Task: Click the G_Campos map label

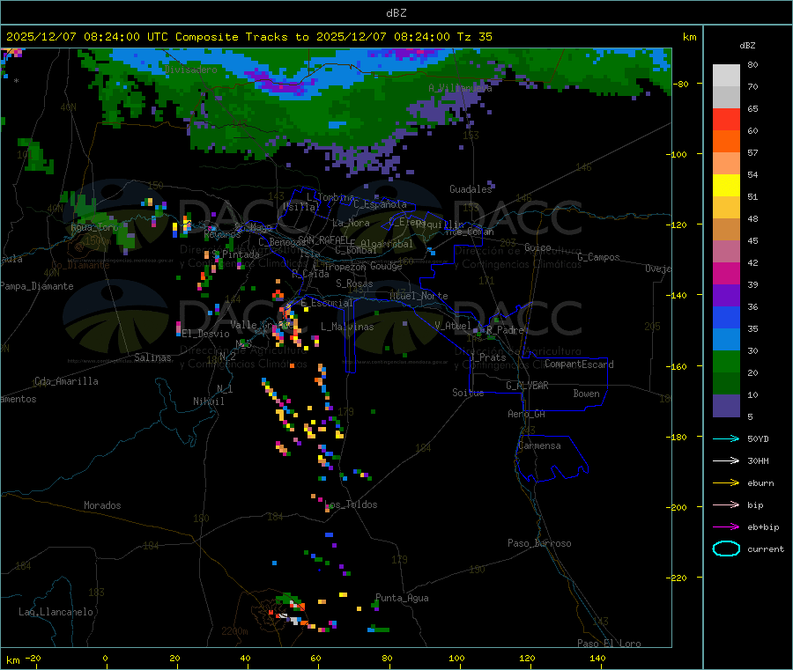Action: coord(598,257)
